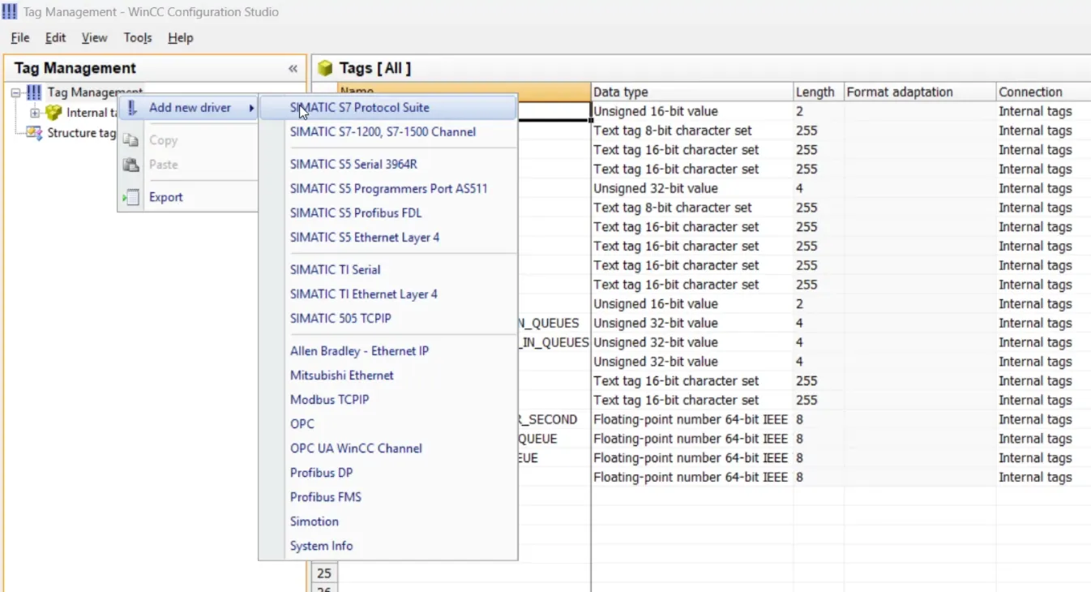
Task: Open Add new driver submenu
Action: click(x=188, y=107)
